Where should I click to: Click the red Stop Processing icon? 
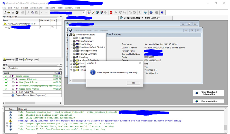pyautogui.click(x=111, y=13)
